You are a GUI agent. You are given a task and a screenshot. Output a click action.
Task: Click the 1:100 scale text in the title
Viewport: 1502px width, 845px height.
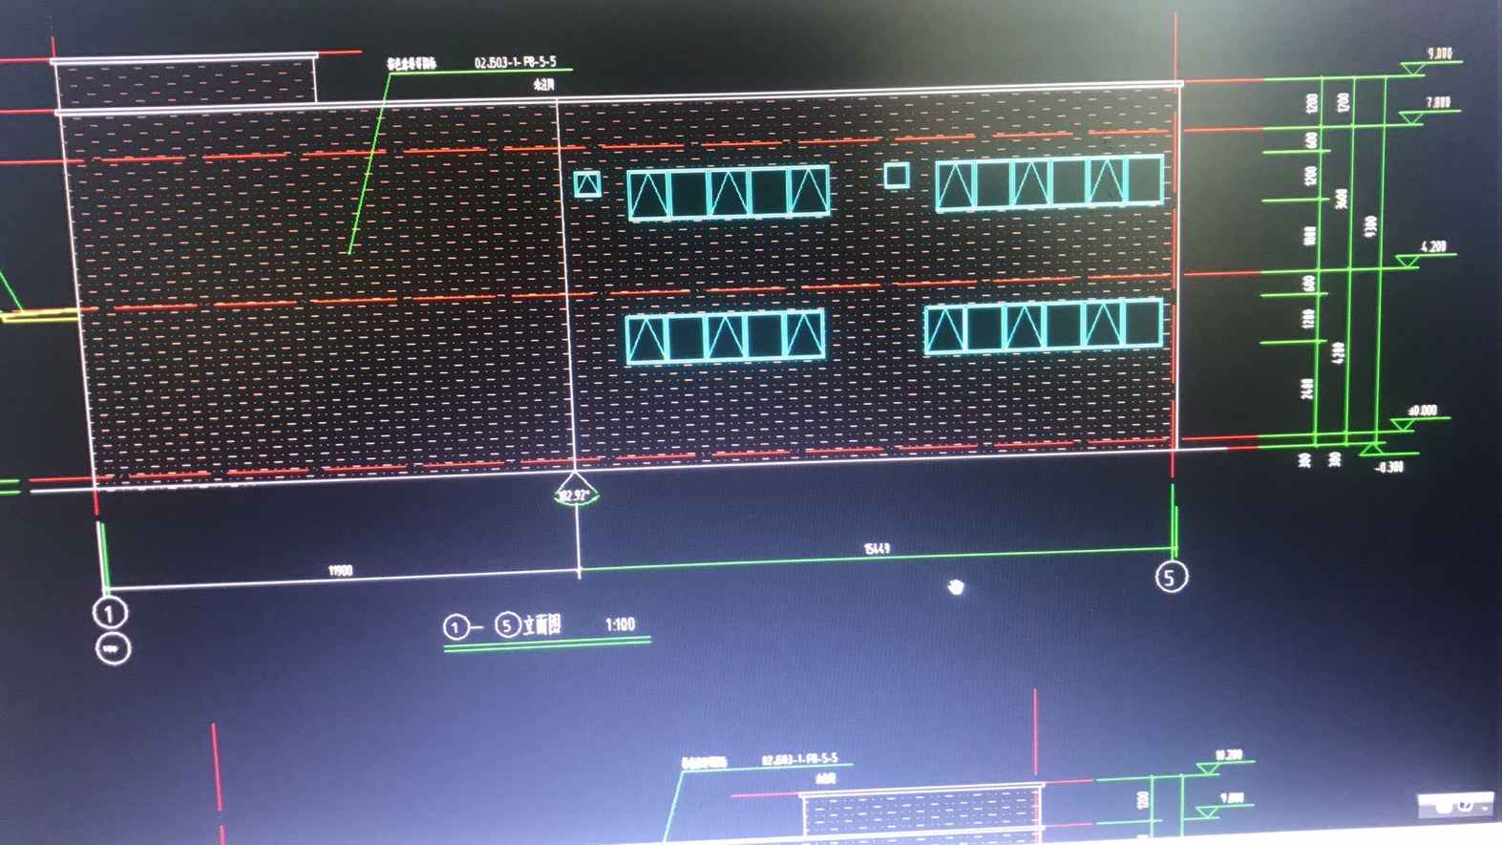(x=620, y=624)
